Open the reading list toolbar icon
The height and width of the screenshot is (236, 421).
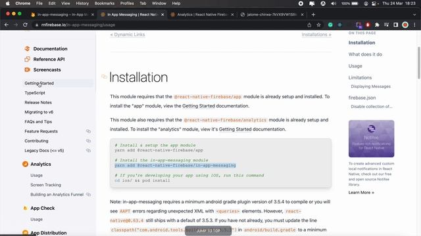pos(386,25)
